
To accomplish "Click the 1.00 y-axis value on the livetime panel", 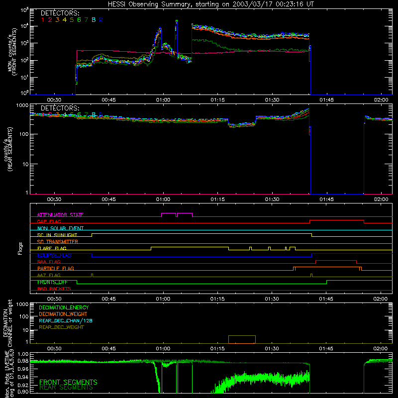I will pos(23,354).
